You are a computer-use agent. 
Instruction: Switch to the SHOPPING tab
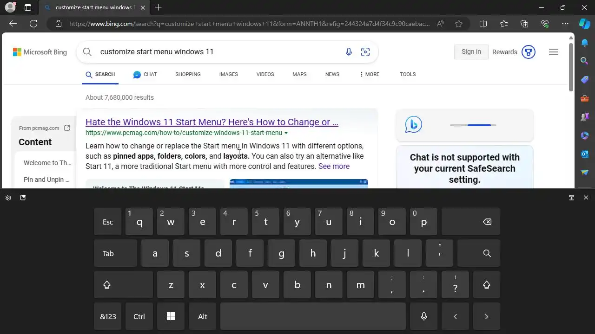click(x=188, y=74)
